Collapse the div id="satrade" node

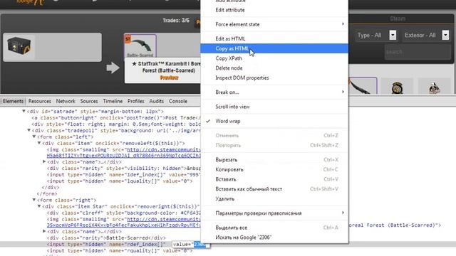(x=24, y=111)
